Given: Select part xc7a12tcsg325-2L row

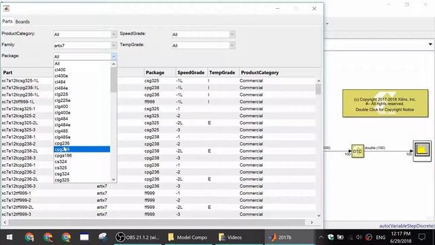Looking at the screenshot, I should 158,123.
